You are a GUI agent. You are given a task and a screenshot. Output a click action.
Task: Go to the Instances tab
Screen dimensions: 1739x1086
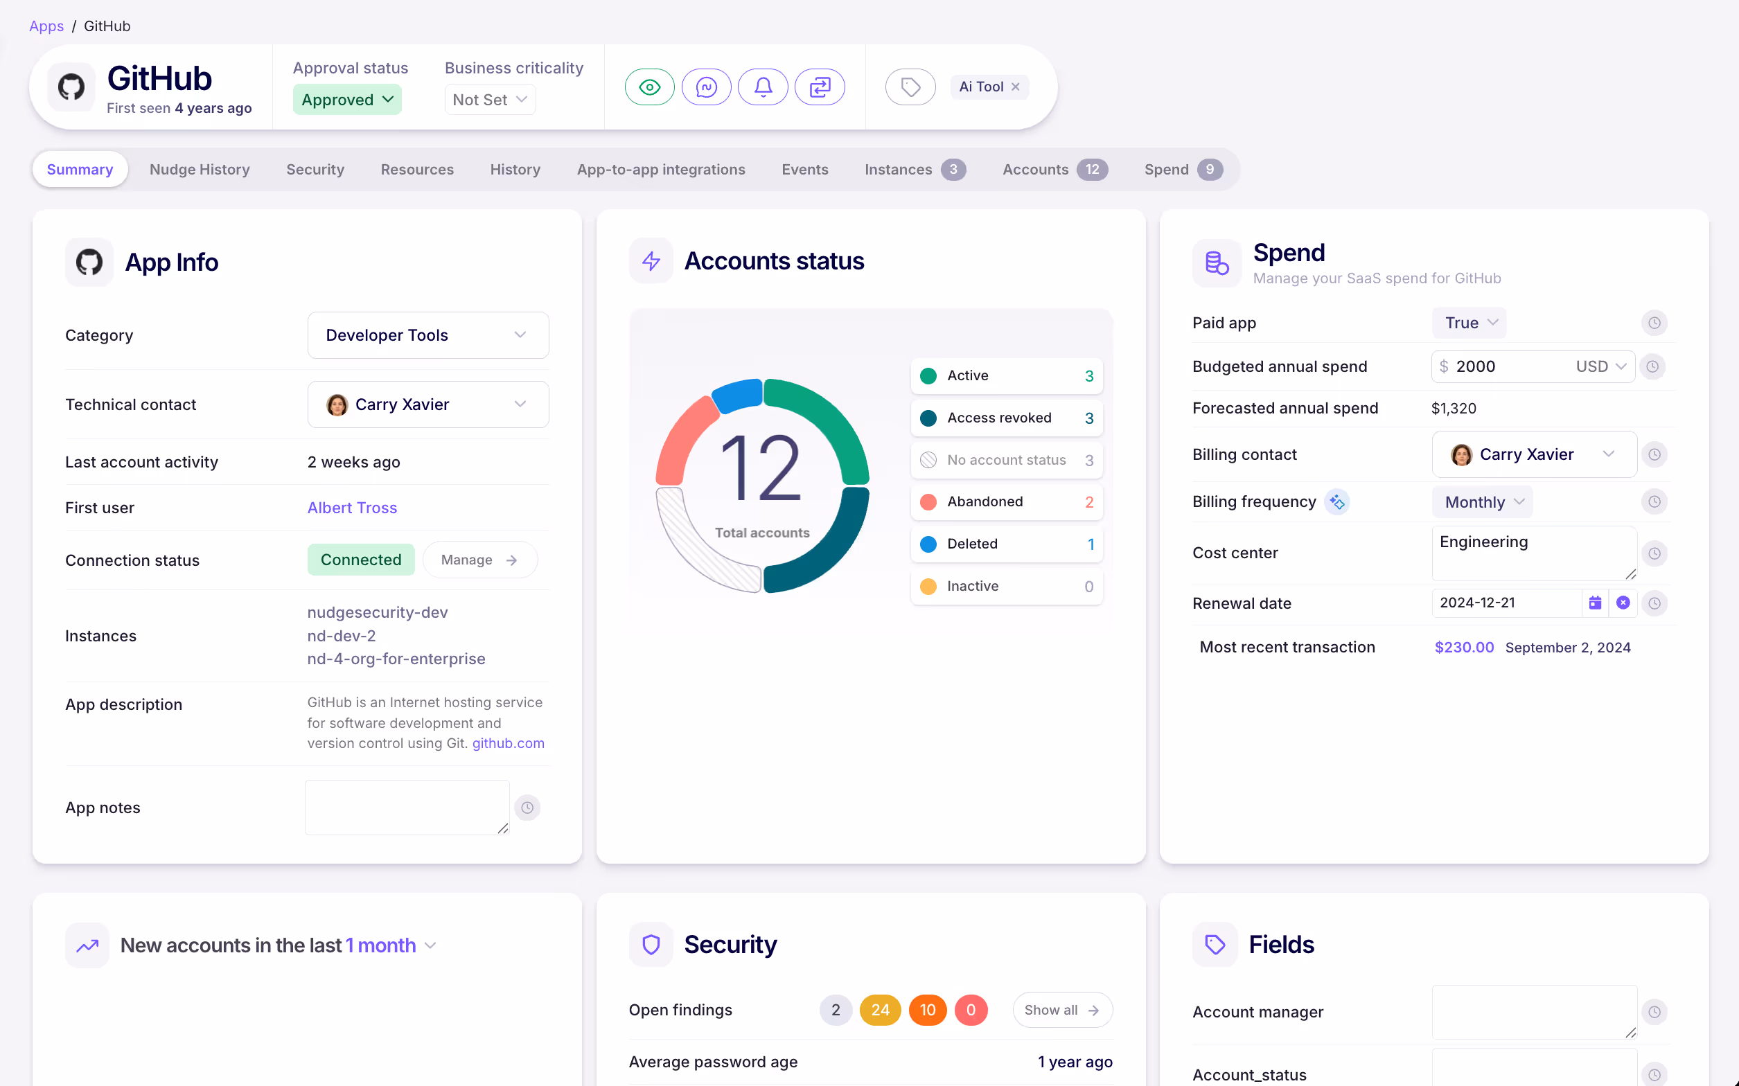[x=915, y=170]
